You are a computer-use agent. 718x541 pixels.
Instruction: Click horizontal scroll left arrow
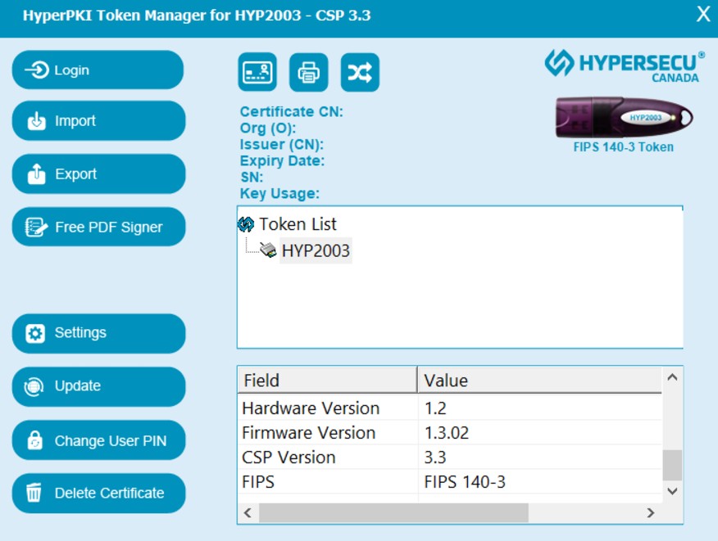coord(248,512)
